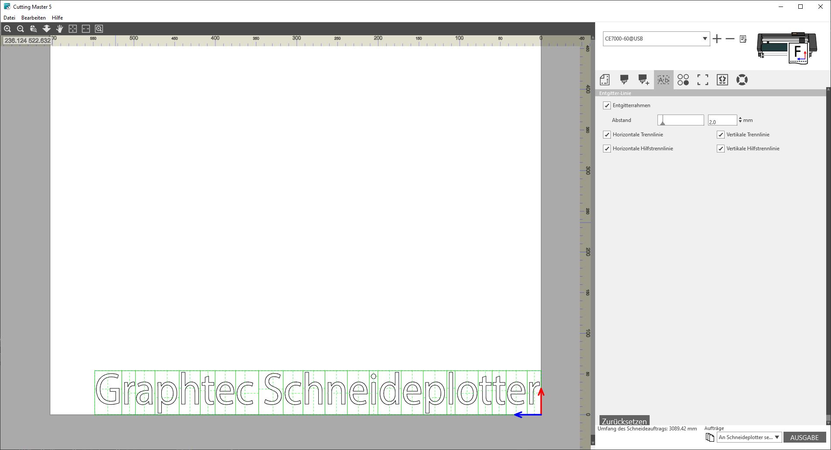Click the fit-width horizontal arrows icon
Image resolution: width=831 pixels, height=450 pixels.
point(86,29)
